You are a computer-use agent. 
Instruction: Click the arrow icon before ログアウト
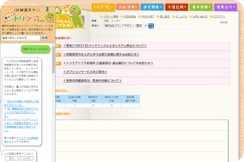coord(211,17)
